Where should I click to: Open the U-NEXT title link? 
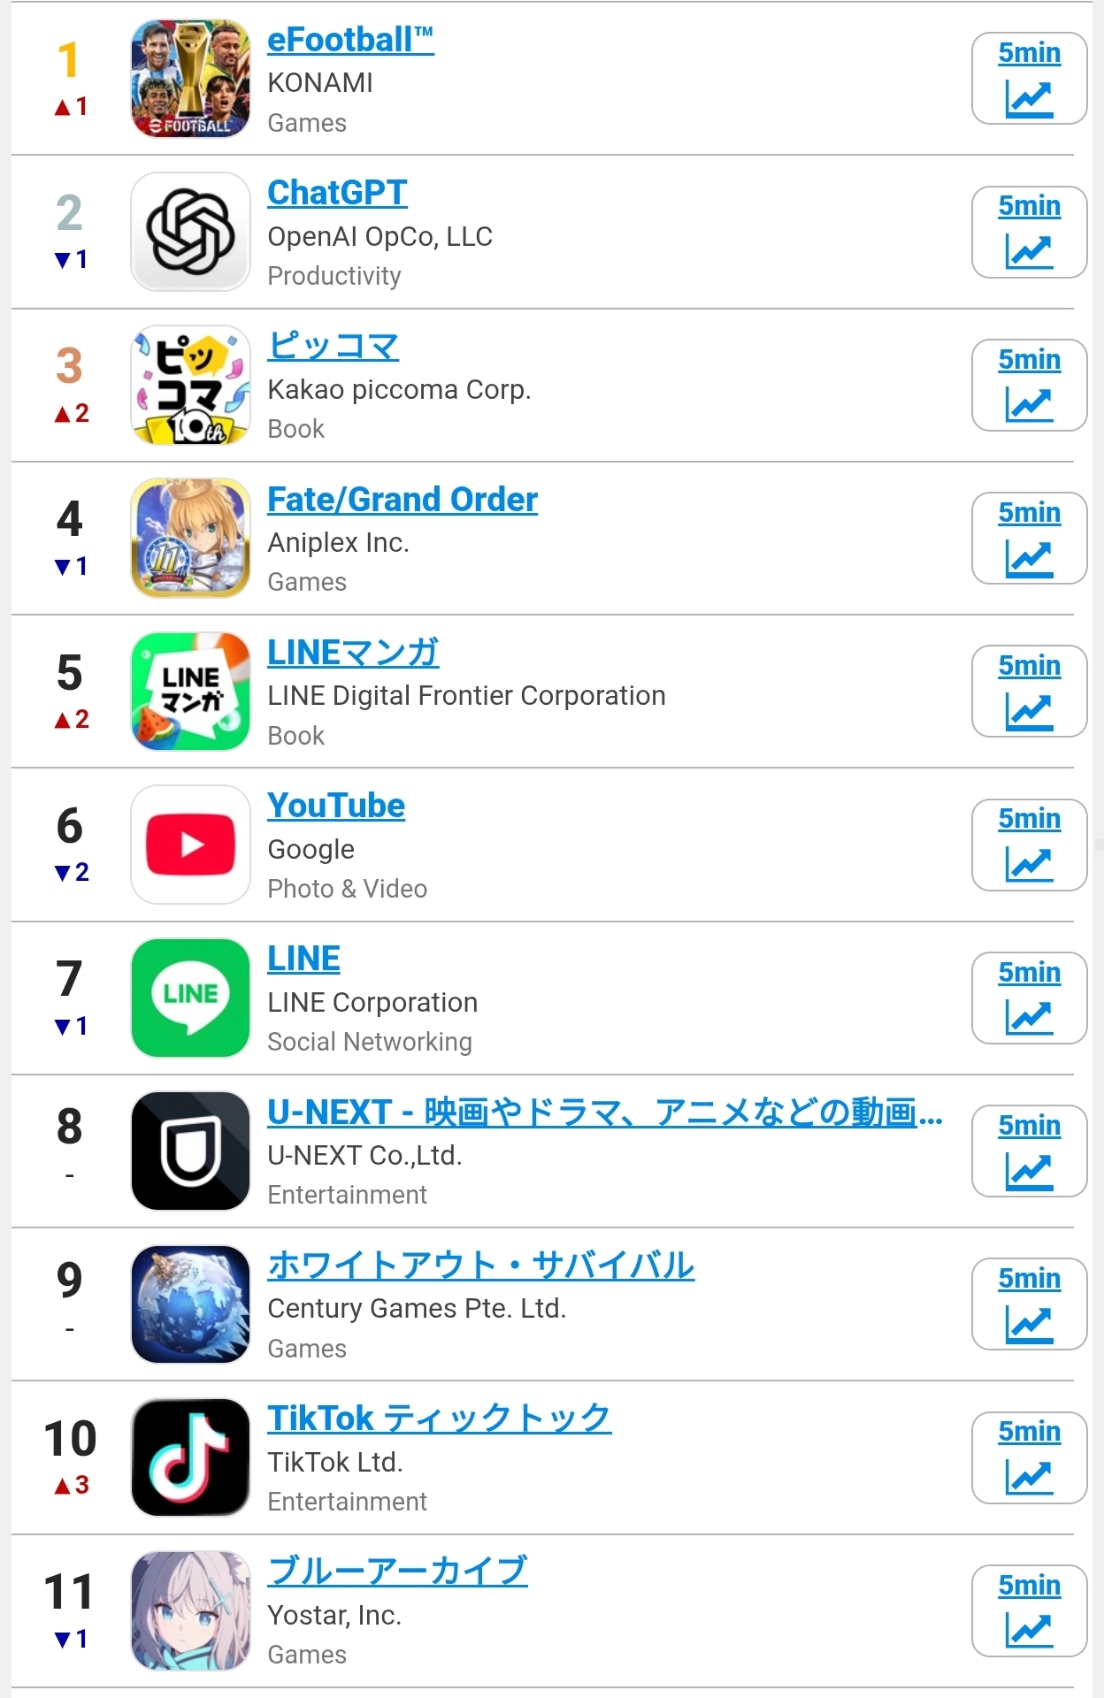pyautogui.click(x=605, y=1113)
